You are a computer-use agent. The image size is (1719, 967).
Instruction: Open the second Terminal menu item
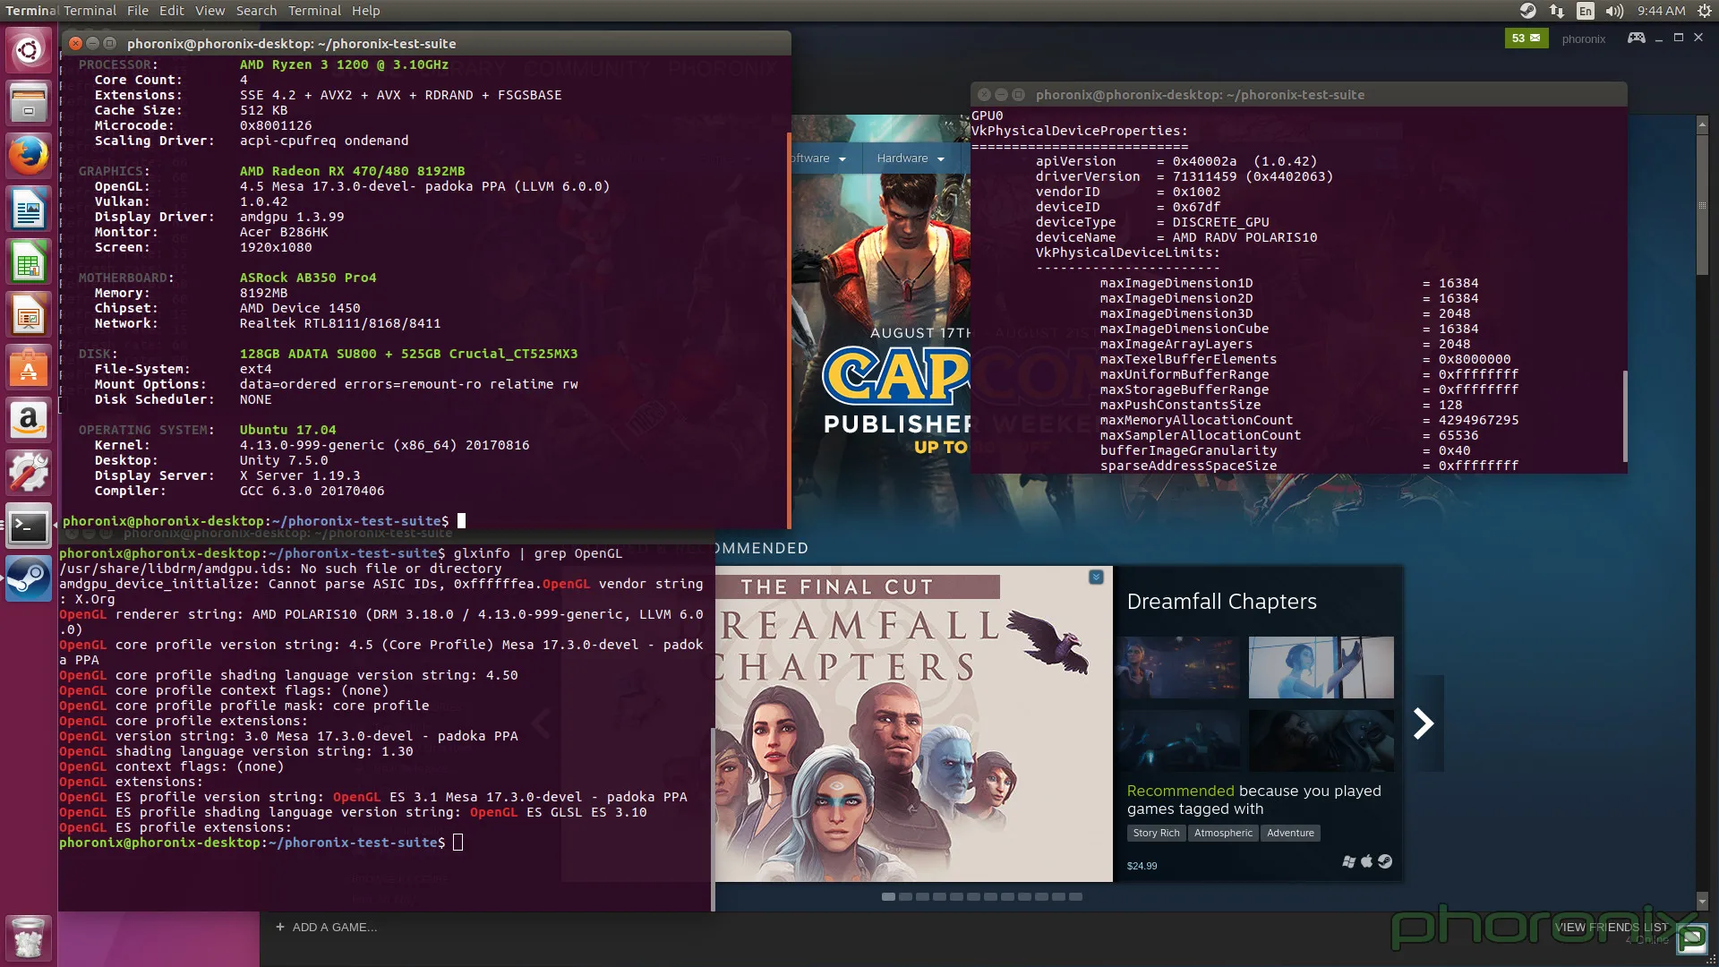(x=314, y=11)
